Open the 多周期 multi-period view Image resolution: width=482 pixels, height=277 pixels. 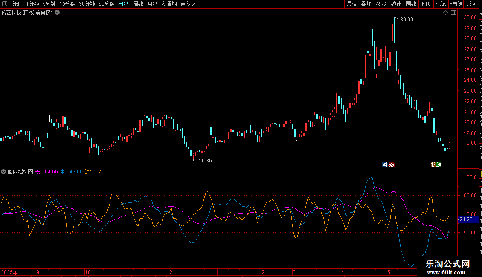pos(169,4)
